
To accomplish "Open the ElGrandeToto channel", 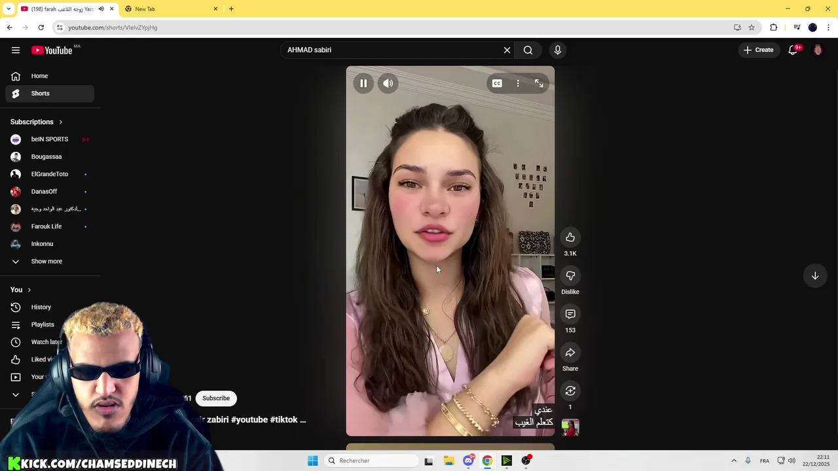I will pos(50,174).
